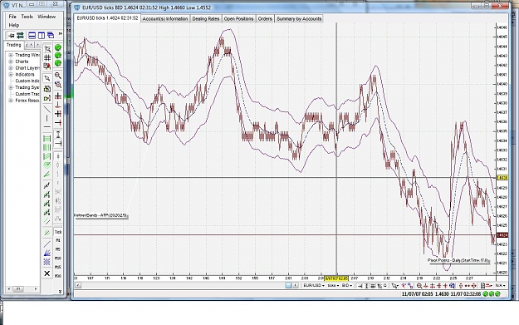Click navigator horizontal scrollbar thumb

18,289
